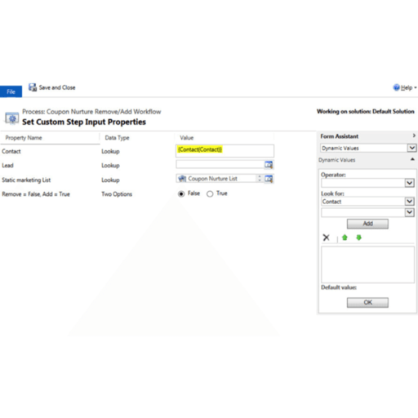The height and width of the screenshot is (418, 418).
Task: Click the Two Options data type text
Action: [117, 194]
